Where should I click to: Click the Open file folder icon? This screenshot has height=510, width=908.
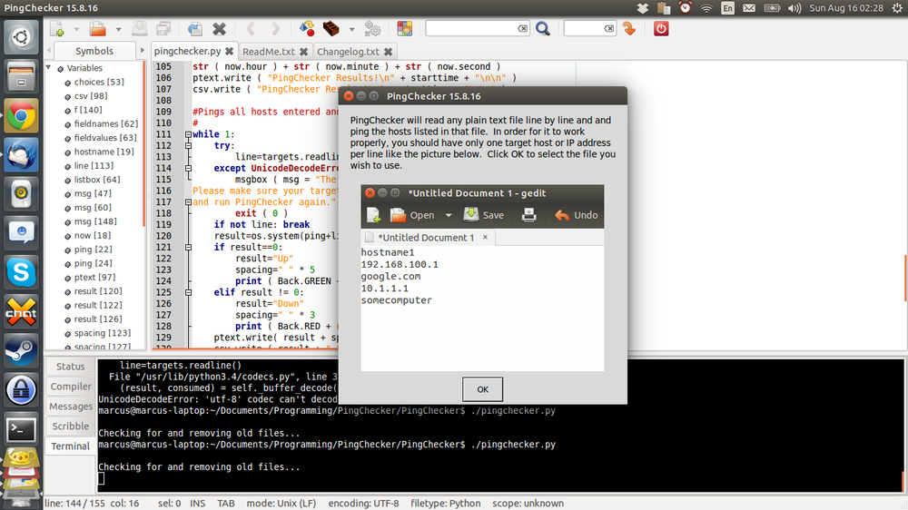[x=98, y=28]
